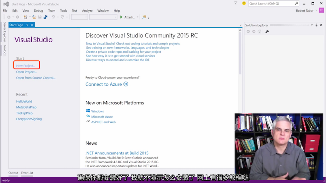Click the Navigate Backward toolbar icon
The height and width of the screenshot is (183, 326).
pyautogui.click(x=9, y=17)
